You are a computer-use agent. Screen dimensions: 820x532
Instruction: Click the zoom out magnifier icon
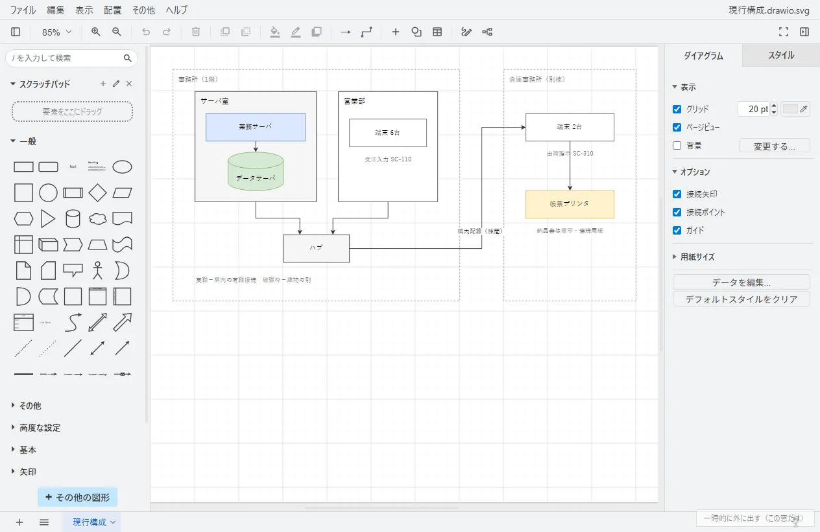pyautogui.click(x=117, y=32)
